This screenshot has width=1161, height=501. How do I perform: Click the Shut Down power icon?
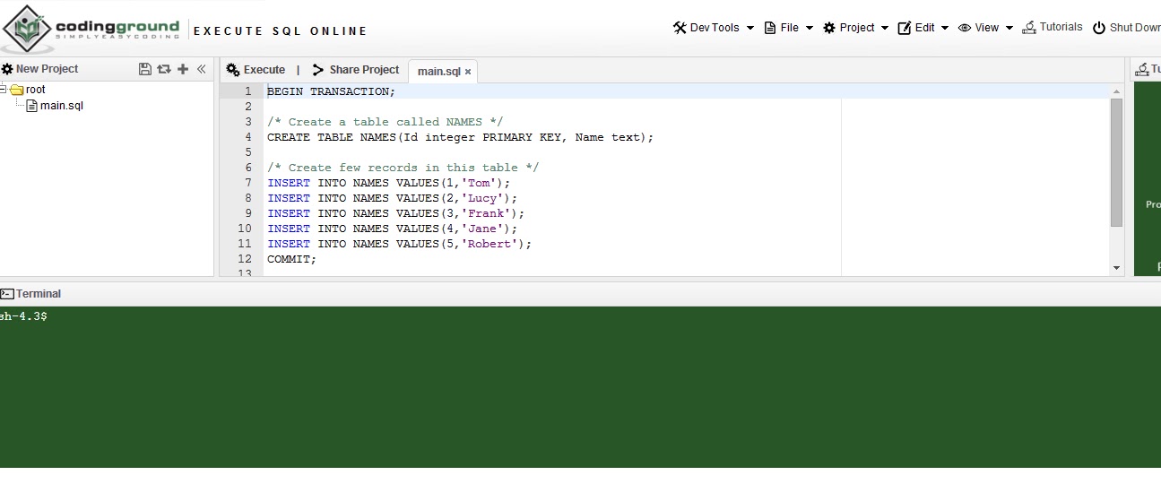tap(1099, 28)
